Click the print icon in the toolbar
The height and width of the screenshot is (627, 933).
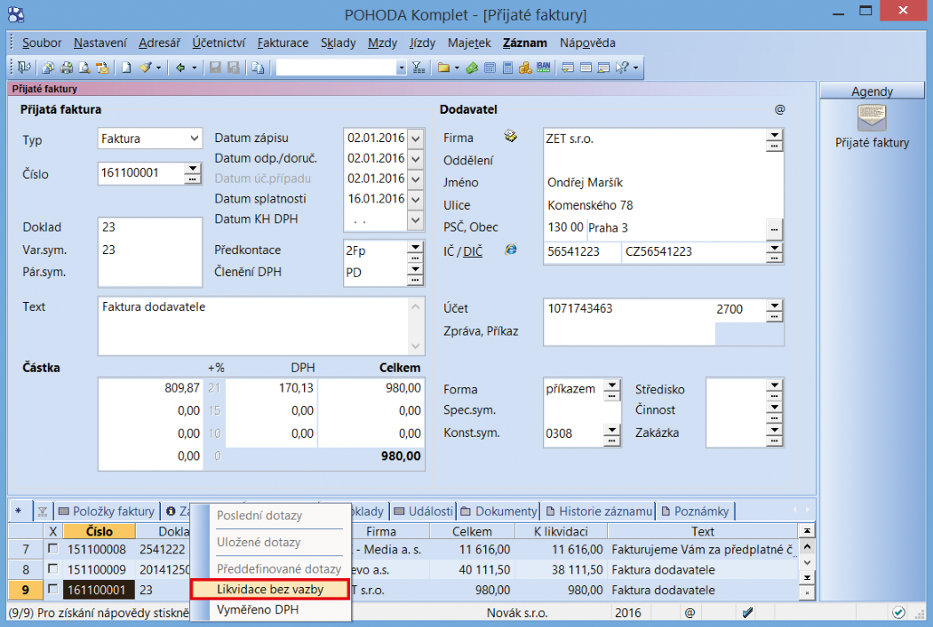click(67, 67)
